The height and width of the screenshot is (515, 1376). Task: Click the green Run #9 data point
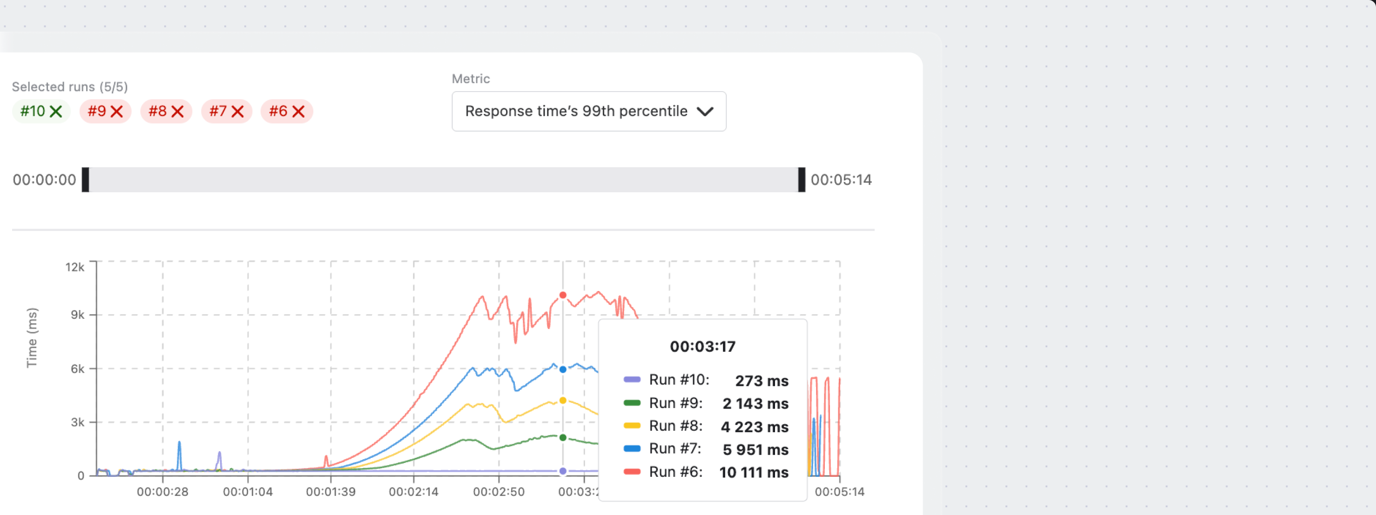562,438
